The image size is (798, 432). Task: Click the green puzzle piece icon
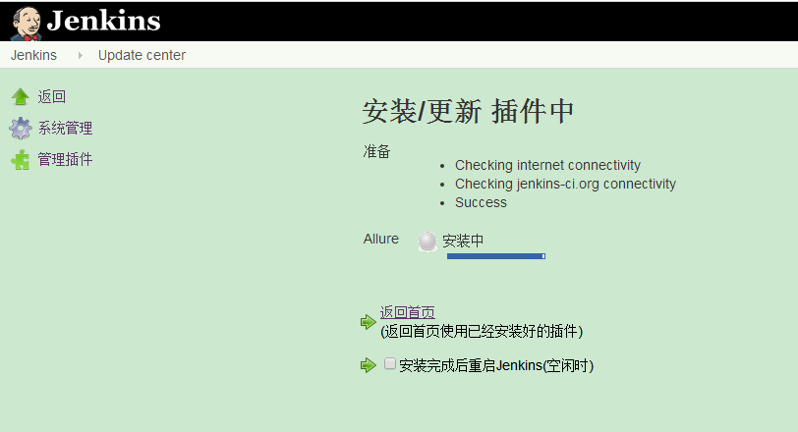[21, 160]
